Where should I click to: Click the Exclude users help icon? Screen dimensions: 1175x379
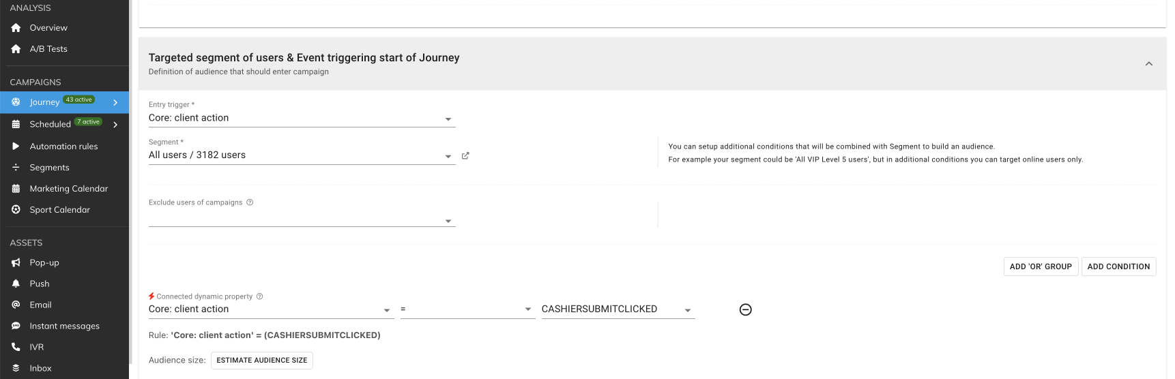click(250, 202)
